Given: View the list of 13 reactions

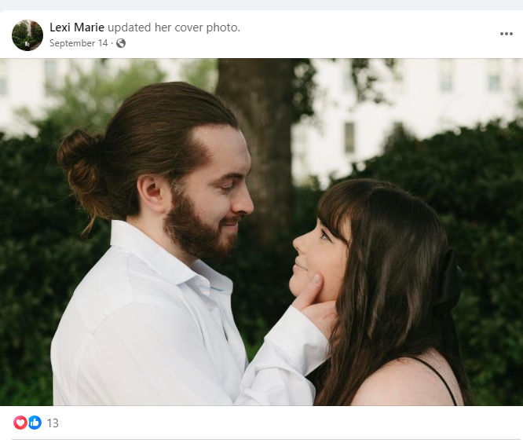Looking at the screenshot, I should 53,423.
